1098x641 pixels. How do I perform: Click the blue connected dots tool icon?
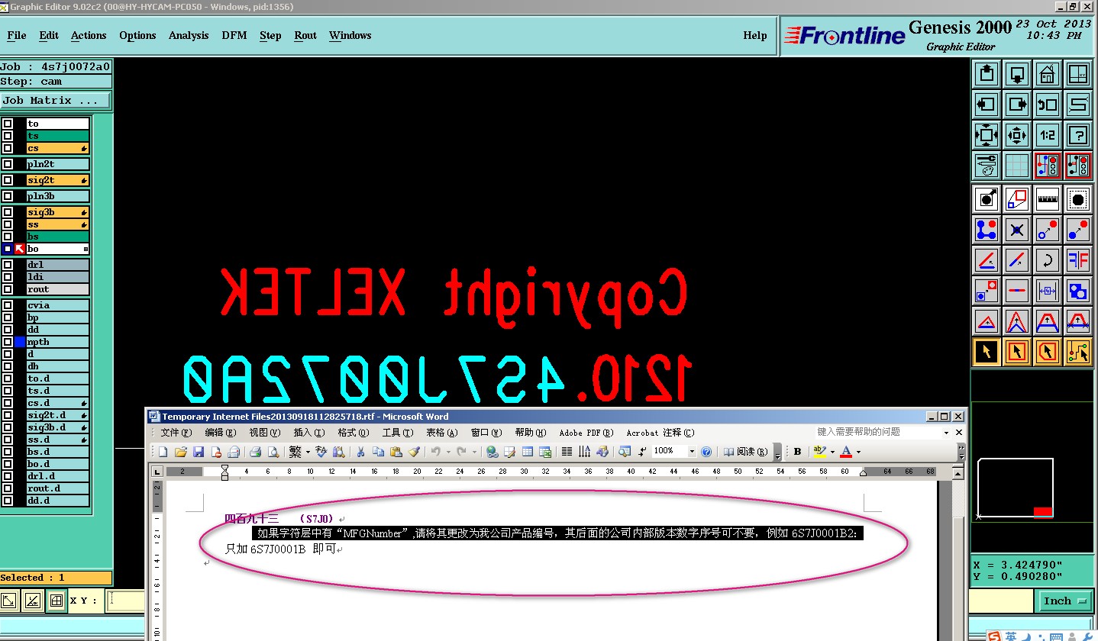[987, 229]
